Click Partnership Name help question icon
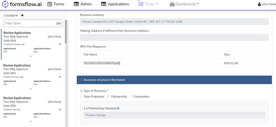Viewport: 276px width, 127px height. pos(118,108)
